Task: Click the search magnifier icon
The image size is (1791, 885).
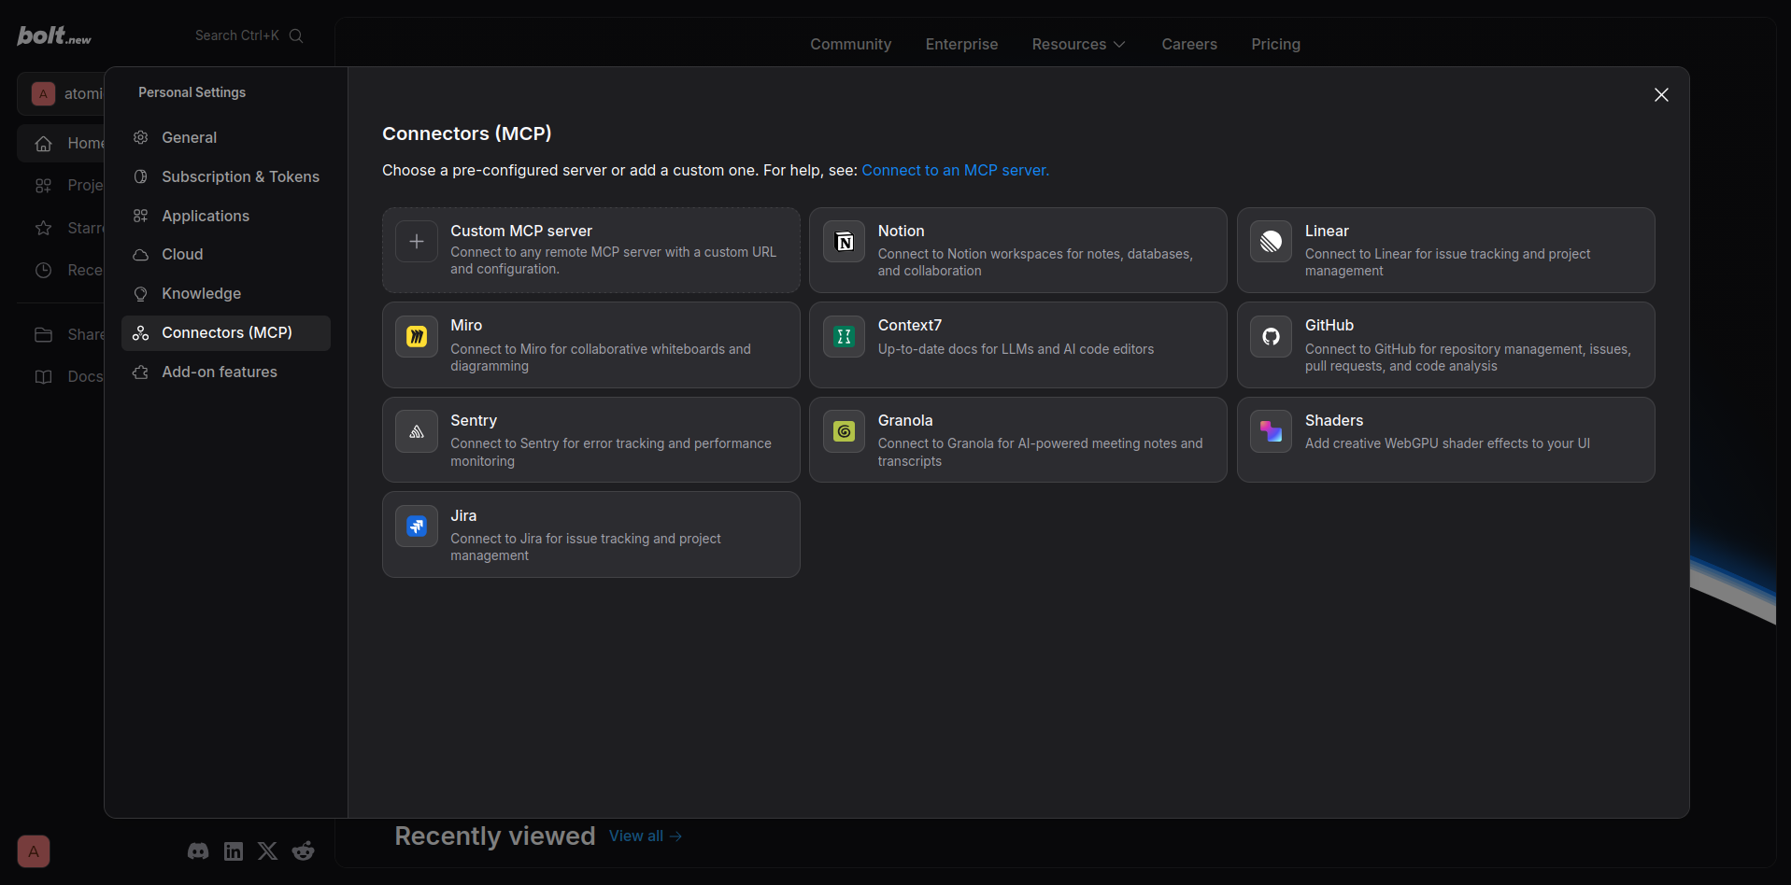Action: pyautogui.click(x=296, y=35)
